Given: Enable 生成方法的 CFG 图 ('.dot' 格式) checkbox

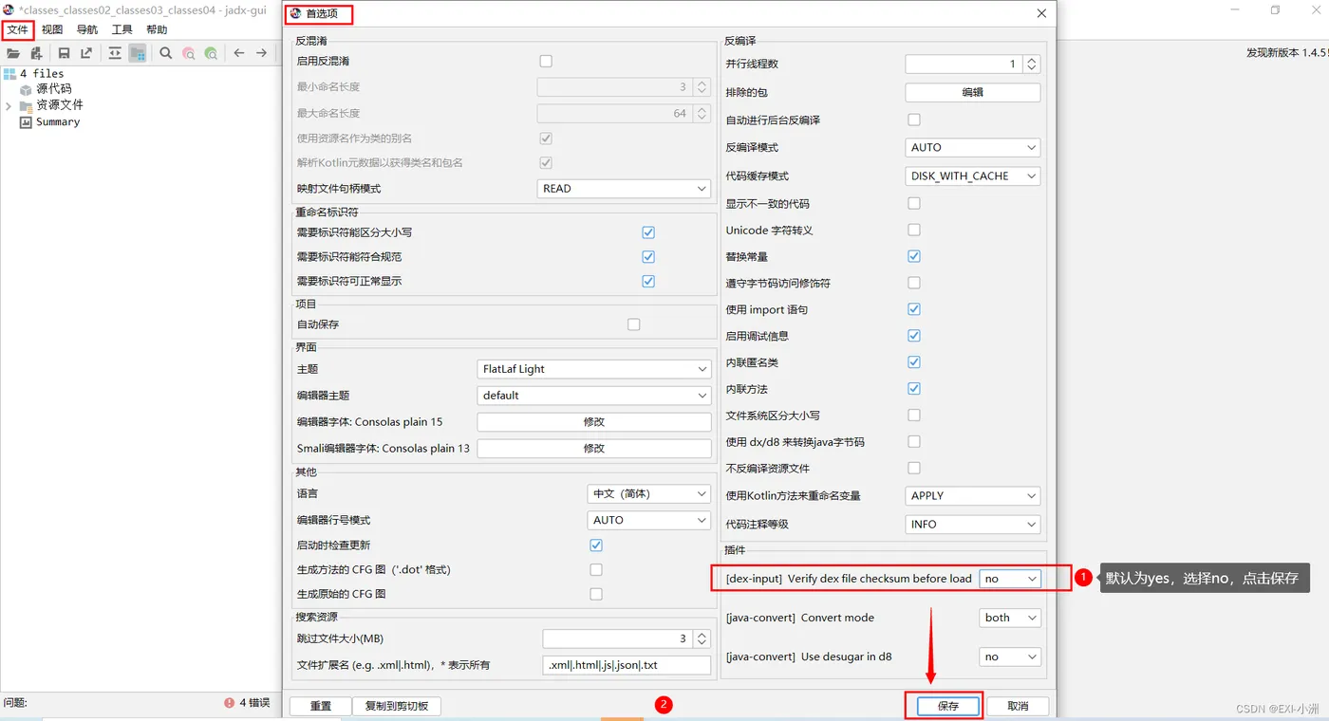Looking at the screenshot, I should [x=596, y=570].
